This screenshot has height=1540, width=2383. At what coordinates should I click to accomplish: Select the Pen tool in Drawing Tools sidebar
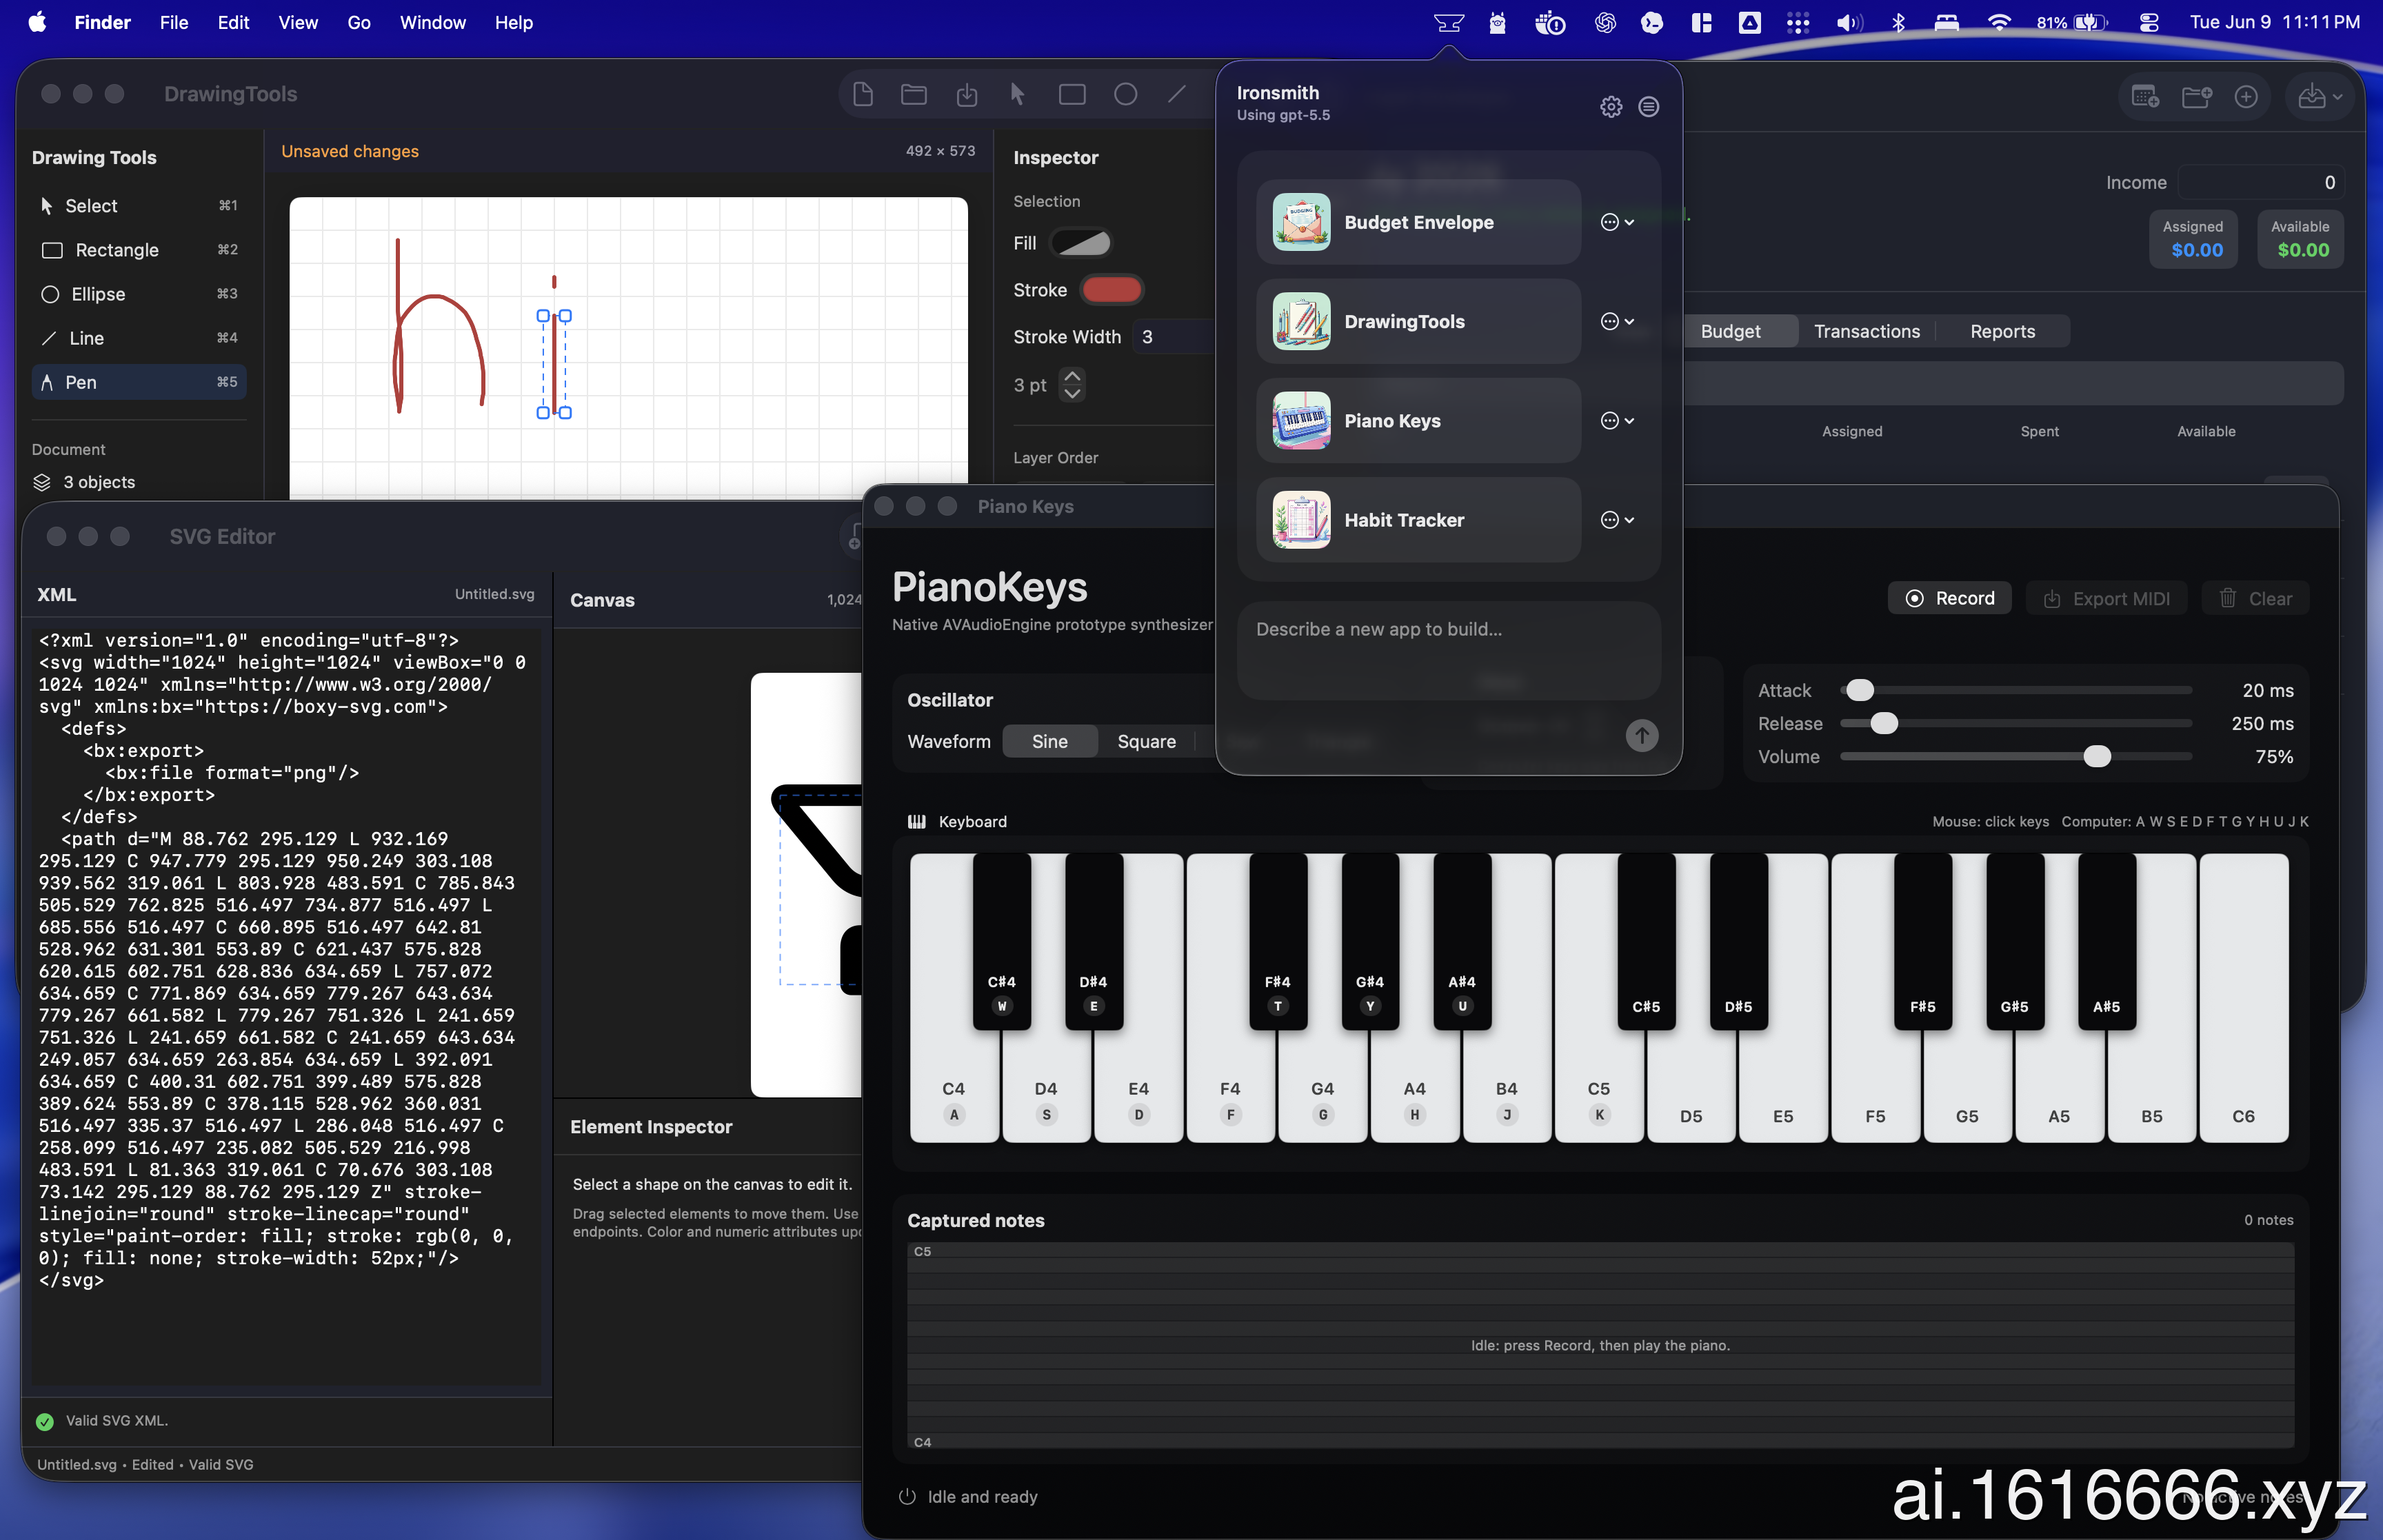tap(139, 382)
